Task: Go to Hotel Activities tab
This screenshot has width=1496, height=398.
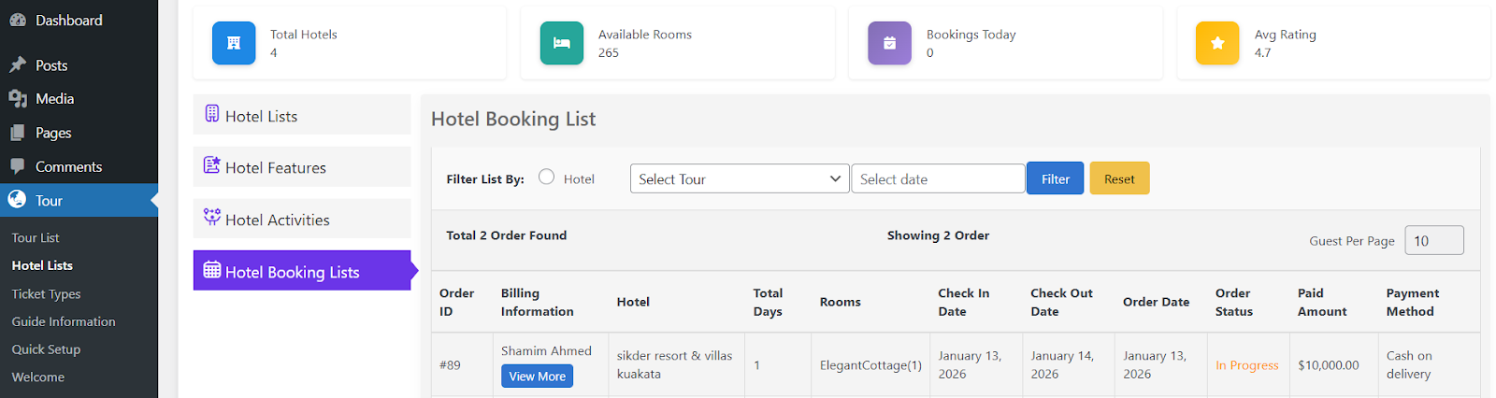Action: click(x=301, y=220)
